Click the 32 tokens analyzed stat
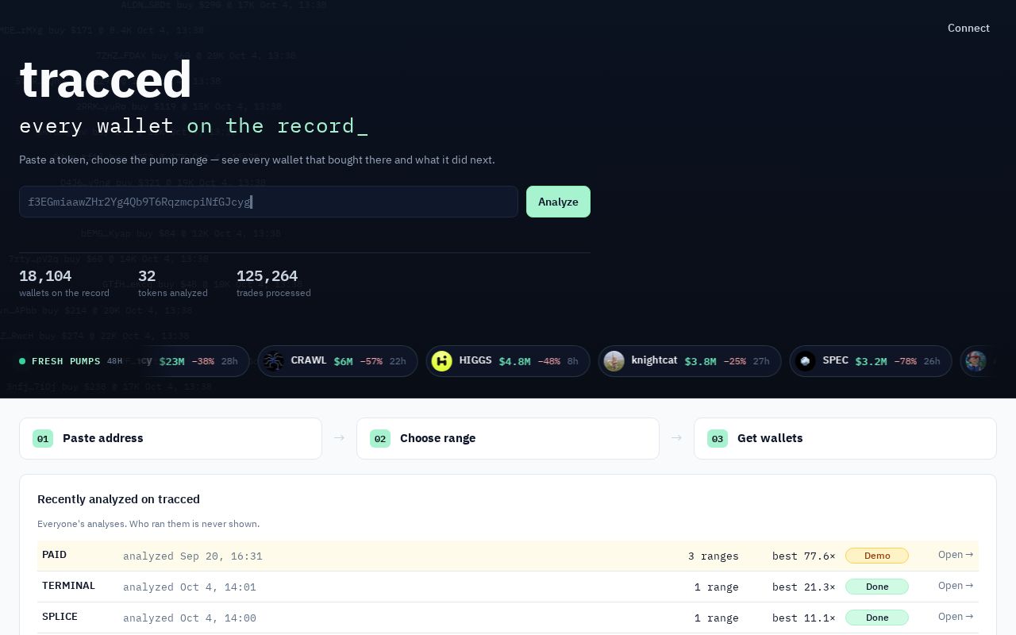Image resolution: width=1016 pixels, height=635 pixels. click(x=173, y=283)
